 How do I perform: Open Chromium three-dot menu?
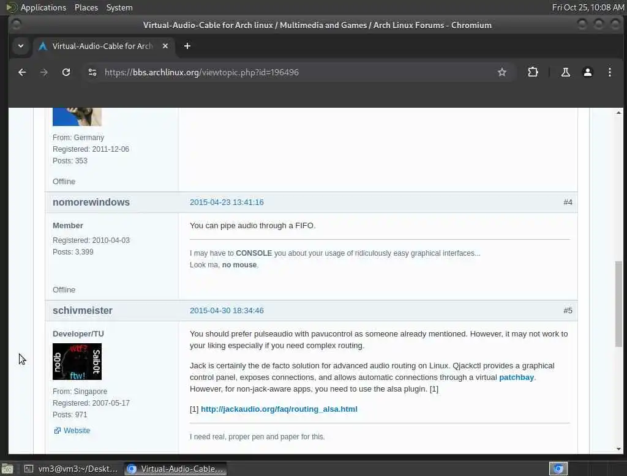pyautogui.click(x=609, y=72)
